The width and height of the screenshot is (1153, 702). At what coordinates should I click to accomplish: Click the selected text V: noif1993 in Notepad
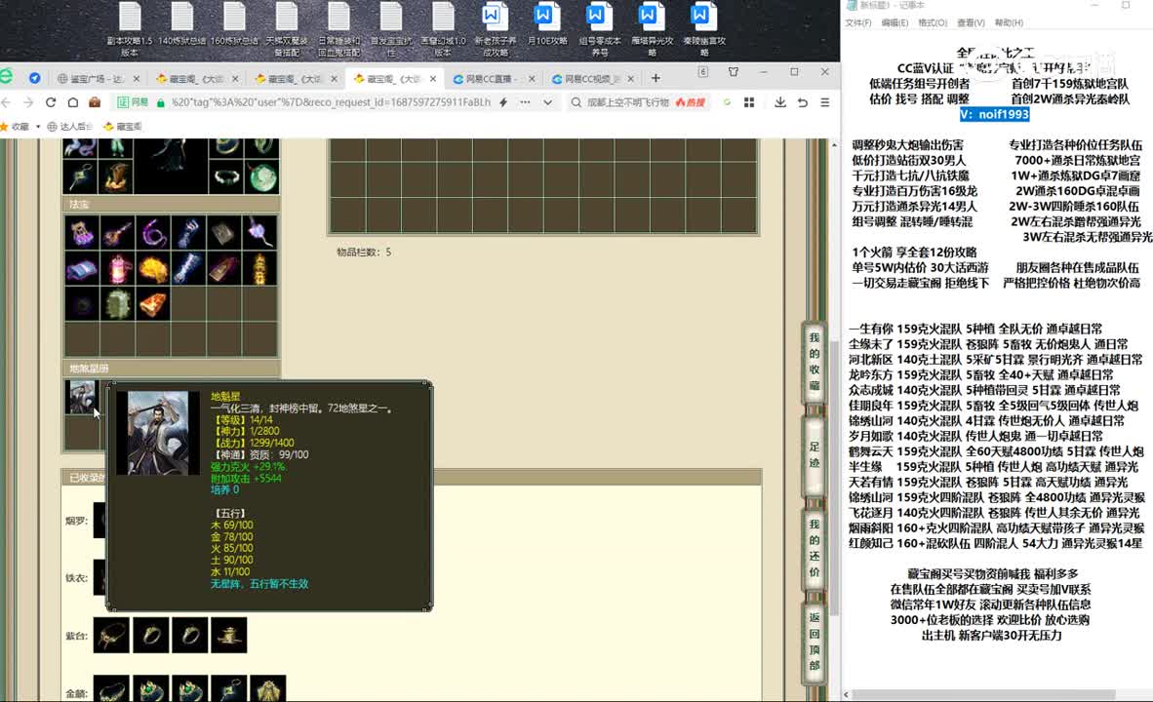click(x=994, y=114)
